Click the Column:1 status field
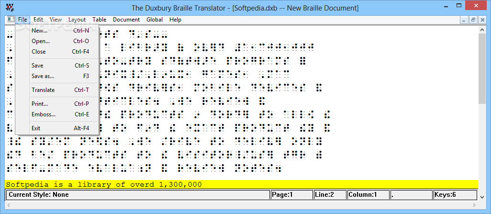Image resolution: width=491 pixels, height=214 pixels. 368,194
